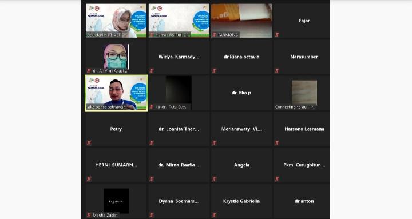412x219 pixels.
Task: Select the Humas RS Pur video tile
Action: (179, 21)
